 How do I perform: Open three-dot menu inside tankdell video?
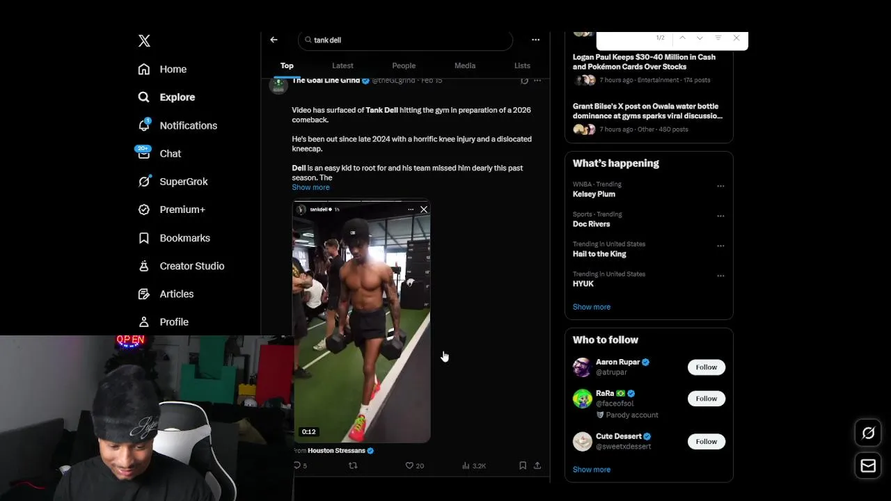411,209
